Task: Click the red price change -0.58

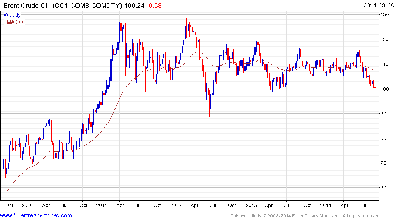Action: click(x=154, y=6)
